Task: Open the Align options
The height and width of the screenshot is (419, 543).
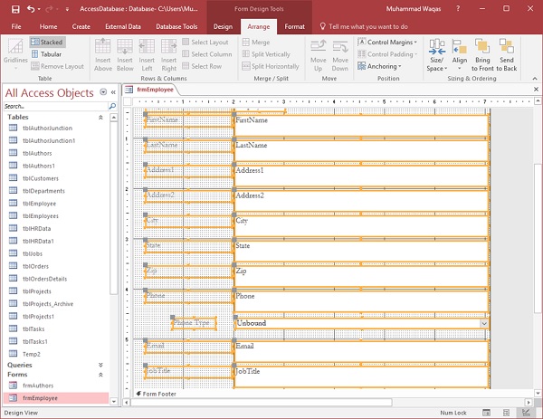Action: point(460,55)
